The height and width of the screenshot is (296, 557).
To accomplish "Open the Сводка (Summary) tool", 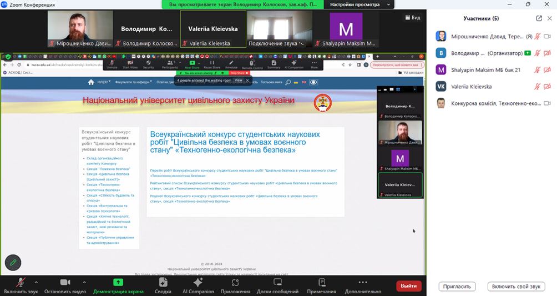I will point(163,285).
